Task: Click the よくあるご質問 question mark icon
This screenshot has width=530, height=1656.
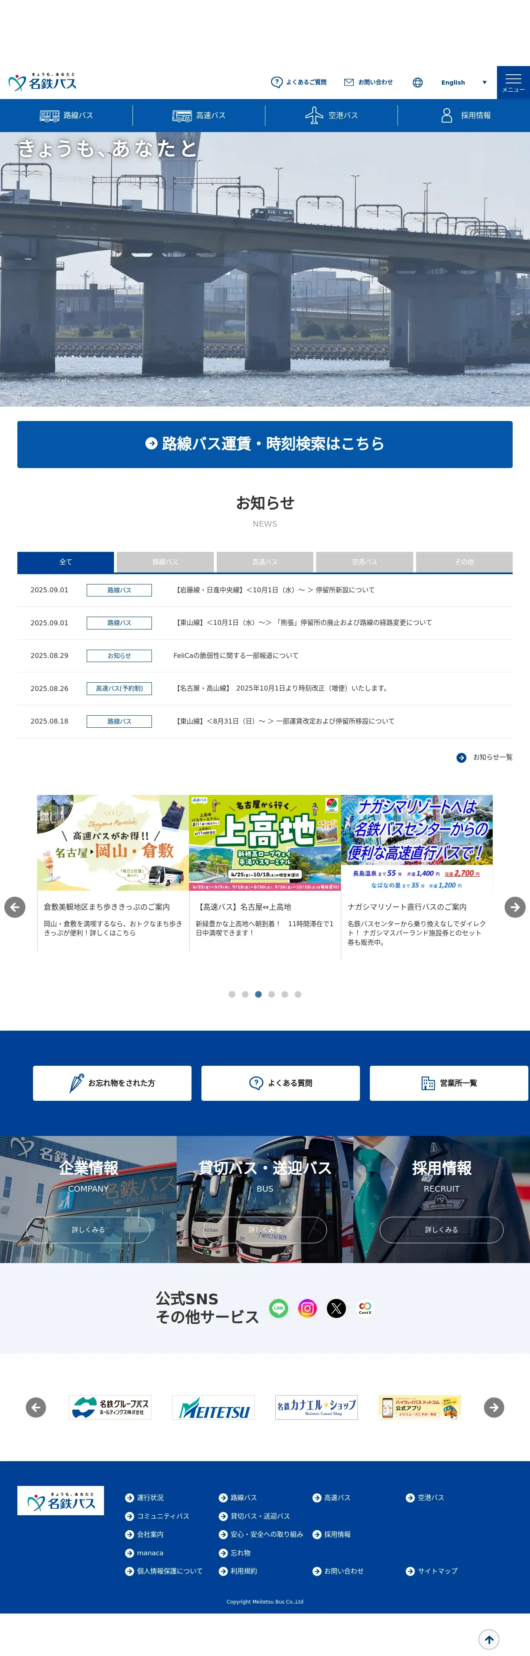Action: pyautogui.click(x=277, y=82)
